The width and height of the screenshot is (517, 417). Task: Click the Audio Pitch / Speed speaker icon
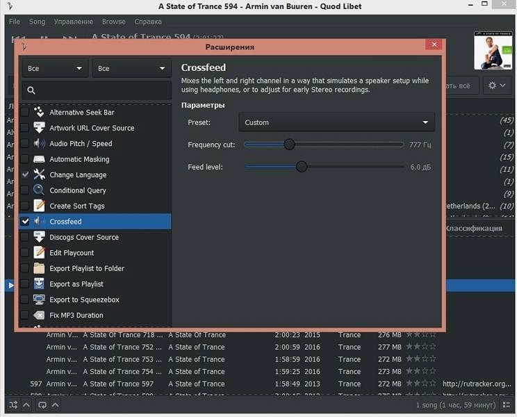pos(39,143)
